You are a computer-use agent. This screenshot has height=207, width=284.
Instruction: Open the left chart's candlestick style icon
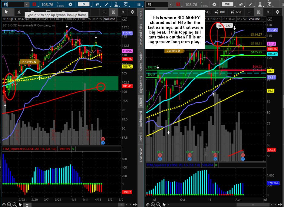pos(97,4)
